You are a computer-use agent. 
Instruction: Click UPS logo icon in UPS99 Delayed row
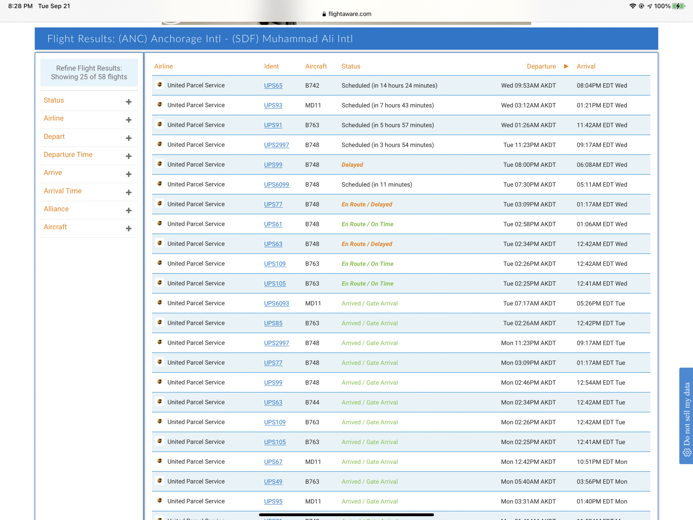160,164
